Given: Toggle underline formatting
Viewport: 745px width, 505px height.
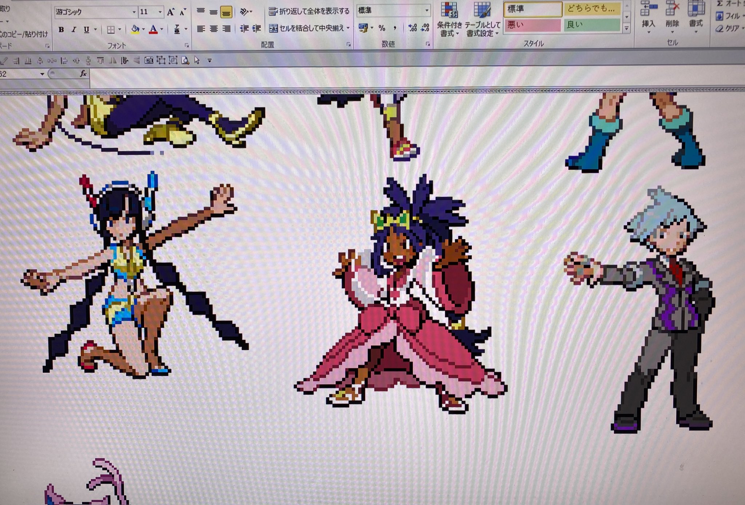Looking at the screenshot, I should [86, 30].
